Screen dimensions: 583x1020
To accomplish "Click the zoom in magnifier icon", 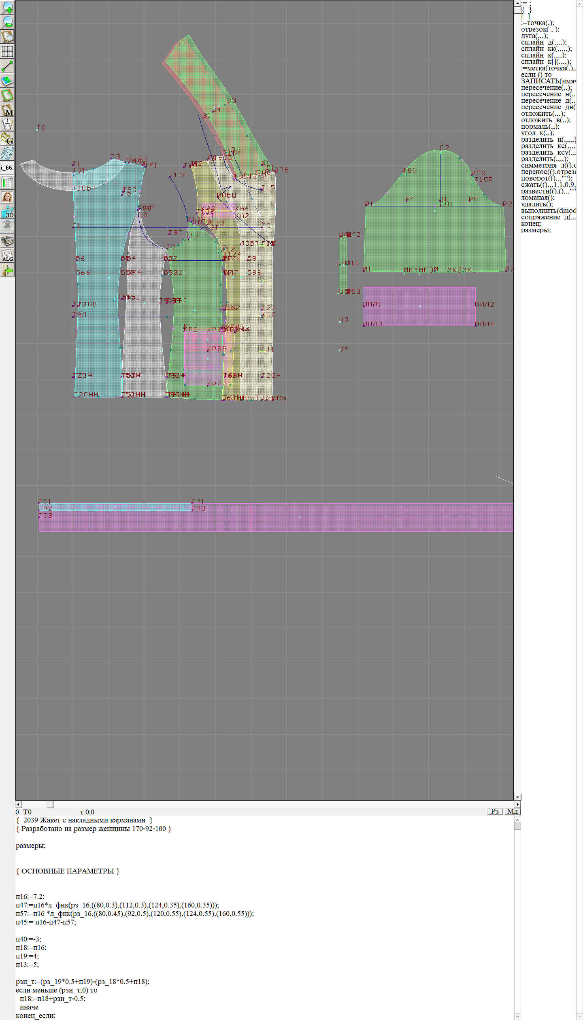I will (7, 7).
